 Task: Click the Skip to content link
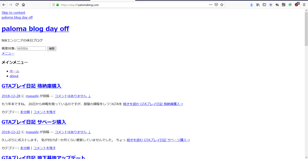point(13,13)
